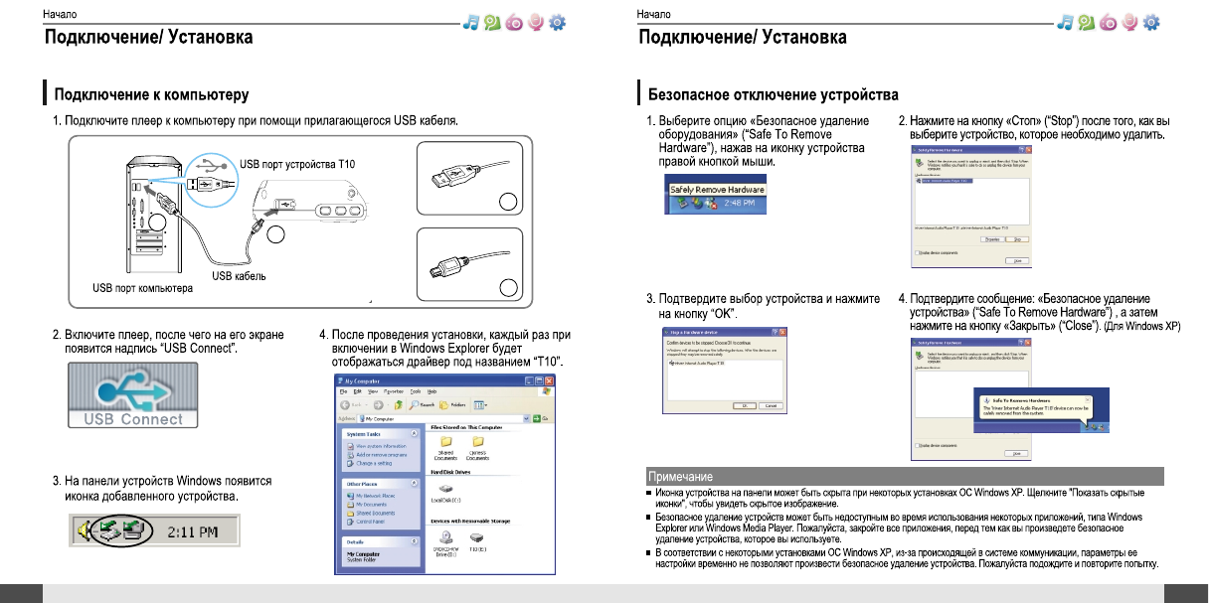Collapse the System Tasks panel
The image size is (1209, 603).
tap(415, 433)
